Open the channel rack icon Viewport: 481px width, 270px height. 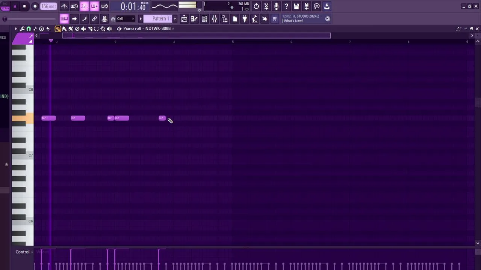tap(204, 19)
